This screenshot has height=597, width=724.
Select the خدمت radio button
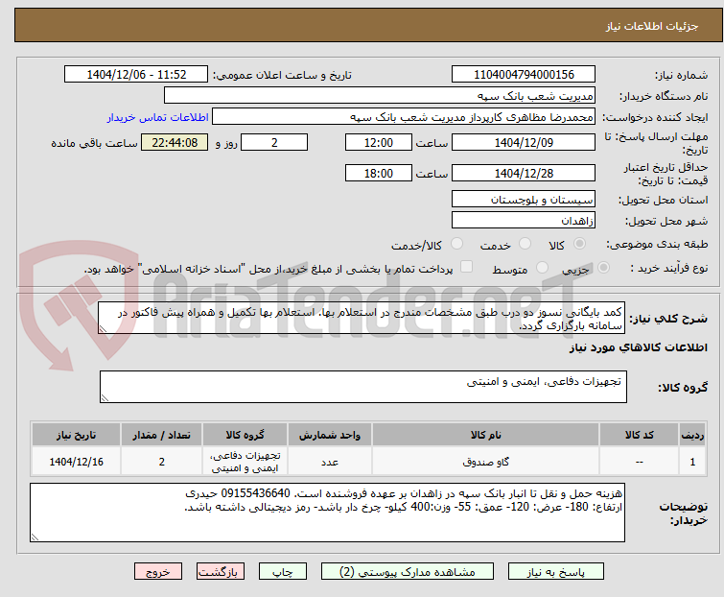point(525,244)
